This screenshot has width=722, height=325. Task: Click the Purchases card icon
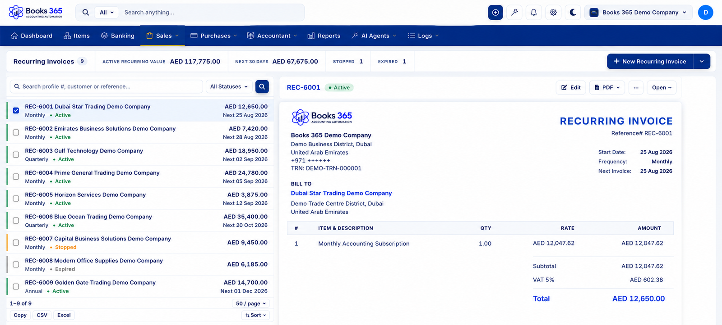(x=194, y=36)
